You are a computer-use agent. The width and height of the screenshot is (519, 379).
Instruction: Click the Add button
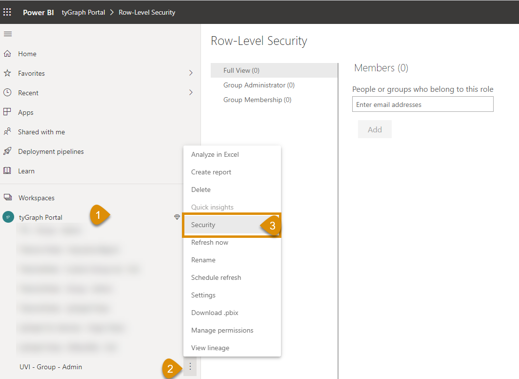375,129
